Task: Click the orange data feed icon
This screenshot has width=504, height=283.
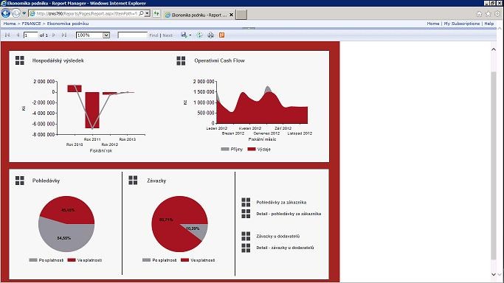Action: coord(221,35)
